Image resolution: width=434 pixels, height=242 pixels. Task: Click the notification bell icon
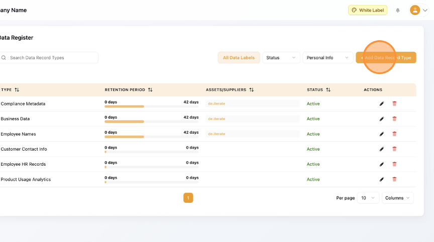click(x=398, y=10)
